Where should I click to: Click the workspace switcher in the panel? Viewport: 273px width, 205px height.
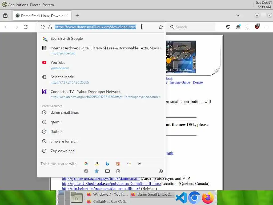(64, 198)
